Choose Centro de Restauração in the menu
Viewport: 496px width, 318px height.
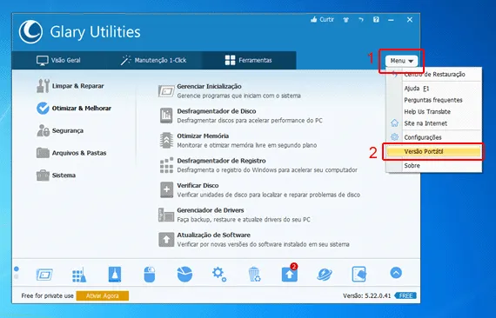[x=434, y=75]
